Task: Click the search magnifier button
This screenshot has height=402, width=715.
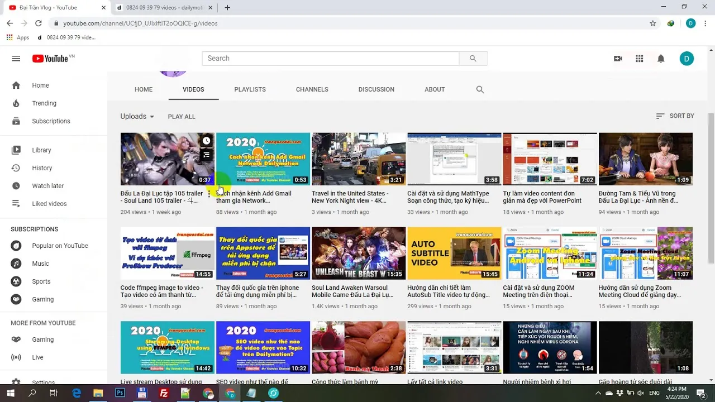Action: point(473,59)
